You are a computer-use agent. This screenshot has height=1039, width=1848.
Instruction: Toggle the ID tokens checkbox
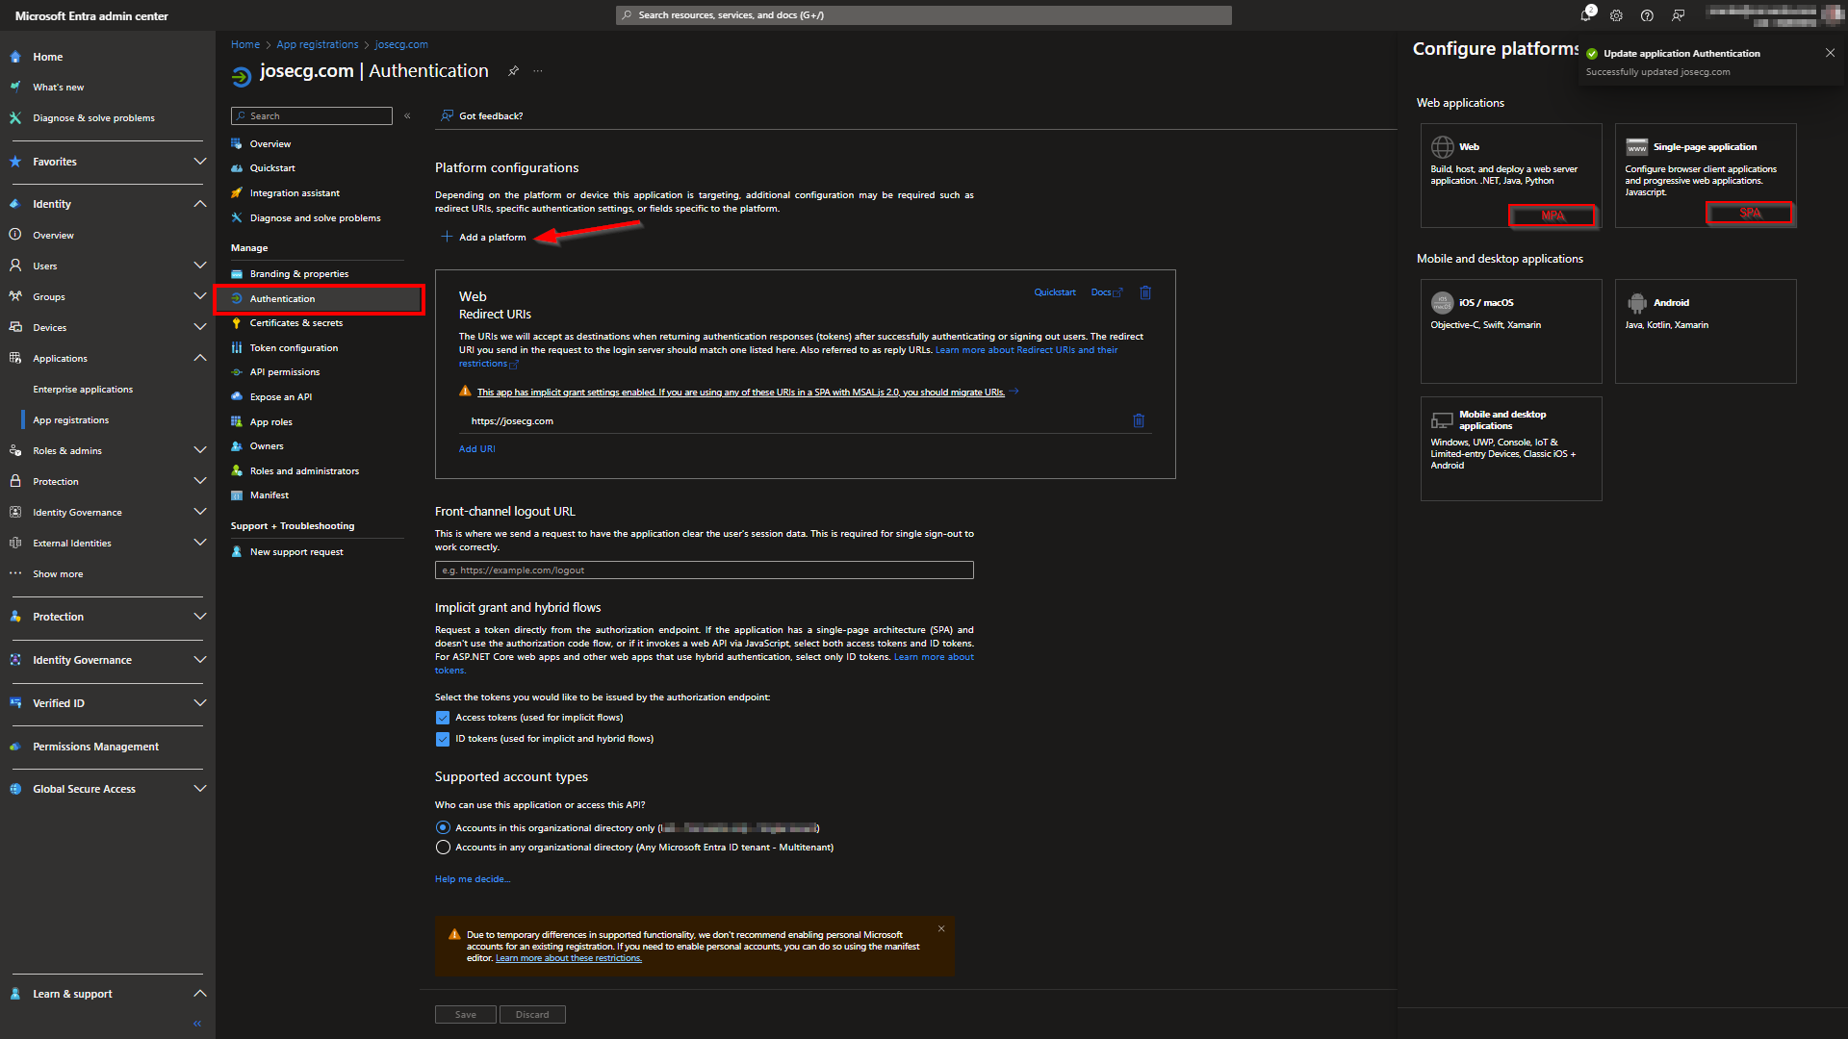(x=443, y=739)
